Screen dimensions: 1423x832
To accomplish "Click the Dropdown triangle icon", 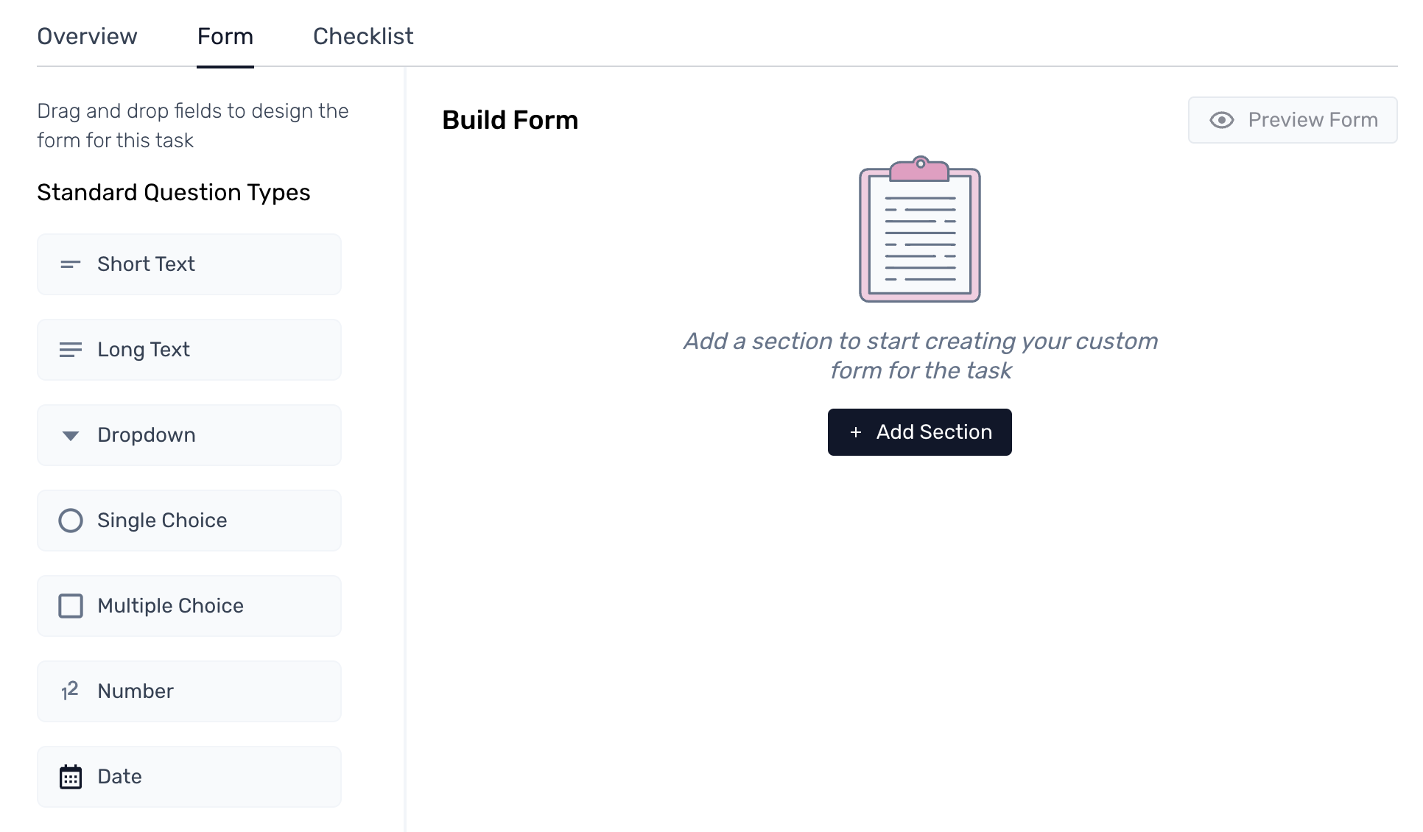I will pyautogui.click(x=70, y=436).
